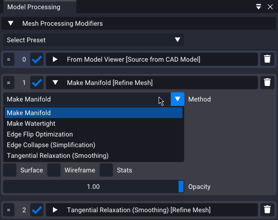The height and width of the screenshot is (220, 278).
Task: Click reorder handle of modifier 1
Action: click(x=9, y=83)
